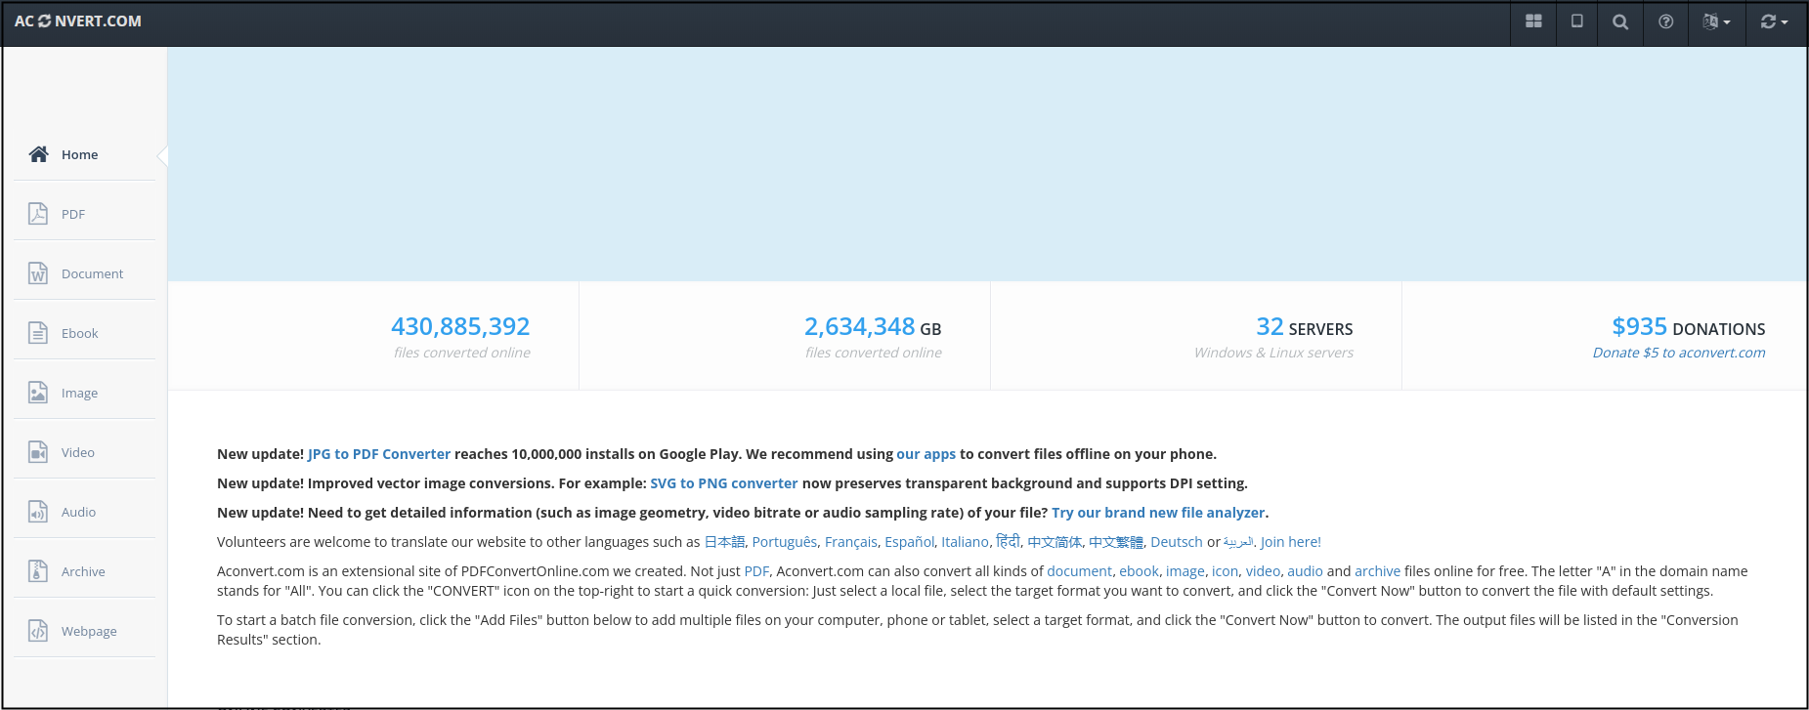Image resolution: width=1809 pixels, height=710 pixels.
Task: Select the Español language link
Action: (910, 542)
